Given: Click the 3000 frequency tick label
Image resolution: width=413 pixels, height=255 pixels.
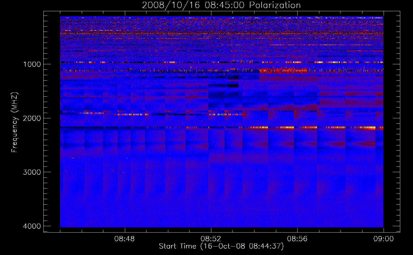Looking at the screenshot, I should click(32, 172).
